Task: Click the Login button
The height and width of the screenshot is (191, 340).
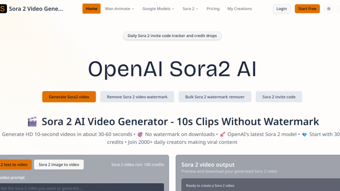Action: pos(281,9)
